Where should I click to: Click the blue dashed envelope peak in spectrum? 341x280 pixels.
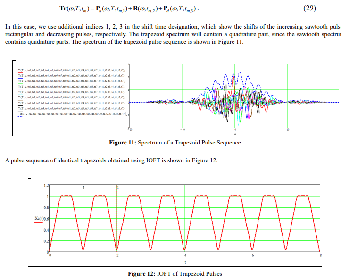point(241,73)
